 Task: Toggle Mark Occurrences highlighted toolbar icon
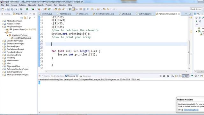(x=74, y=9)
